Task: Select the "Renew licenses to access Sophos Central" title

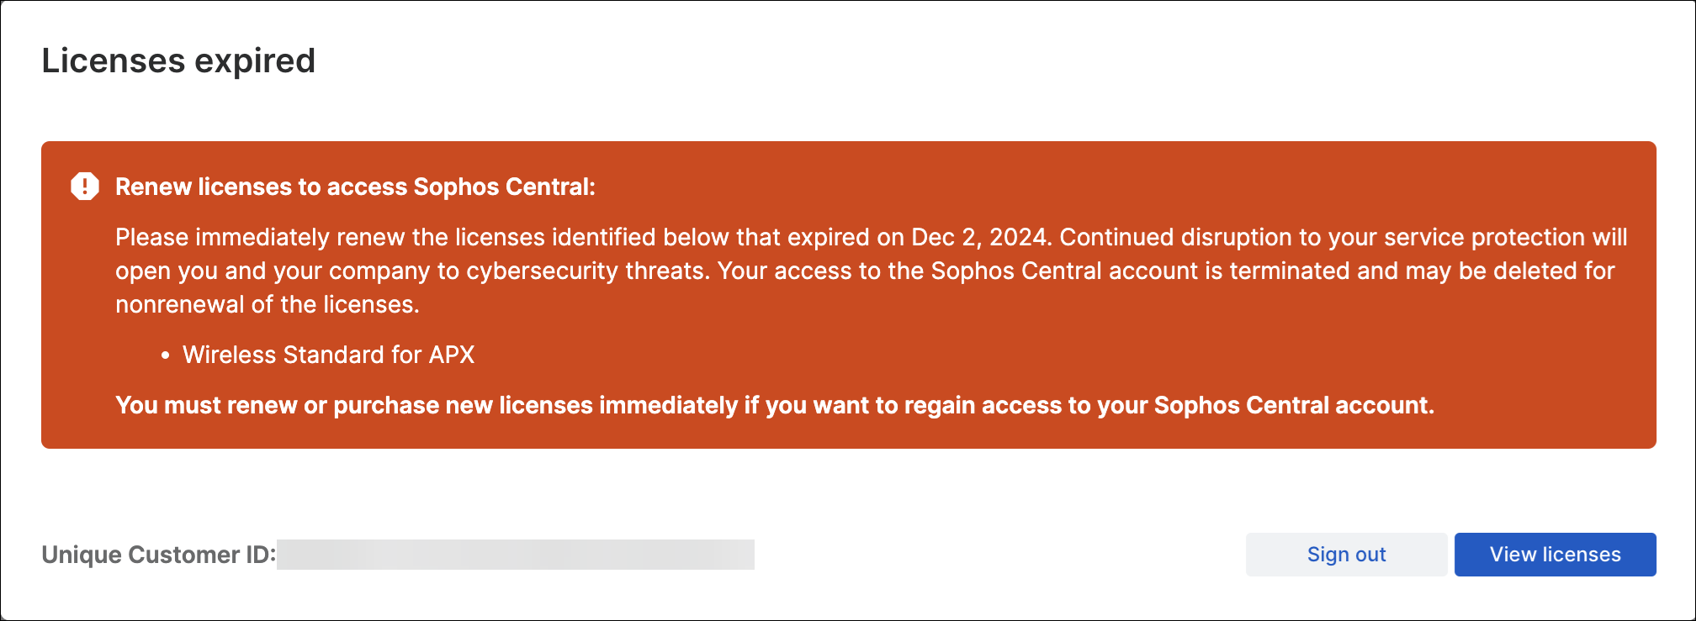Action: pos(355,187)
